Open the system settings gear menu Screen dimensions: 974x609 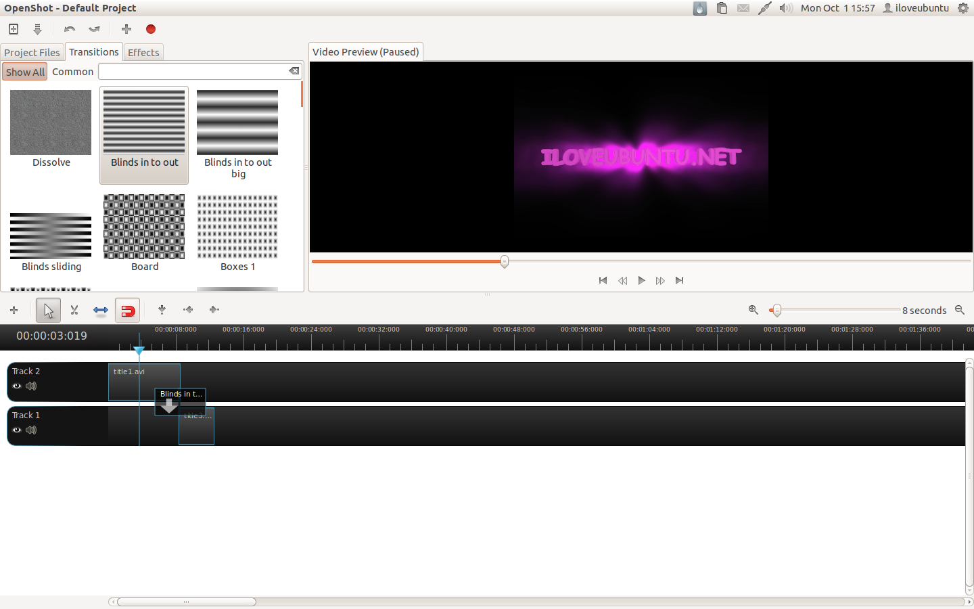tap(963, 8)
